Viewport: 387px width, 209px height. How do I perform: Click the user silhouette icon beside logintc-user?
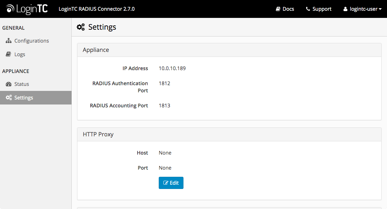345,9
